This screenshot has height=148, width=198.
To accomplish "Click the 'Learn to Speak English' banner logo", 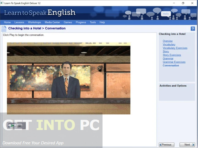I will click(40, 13).
